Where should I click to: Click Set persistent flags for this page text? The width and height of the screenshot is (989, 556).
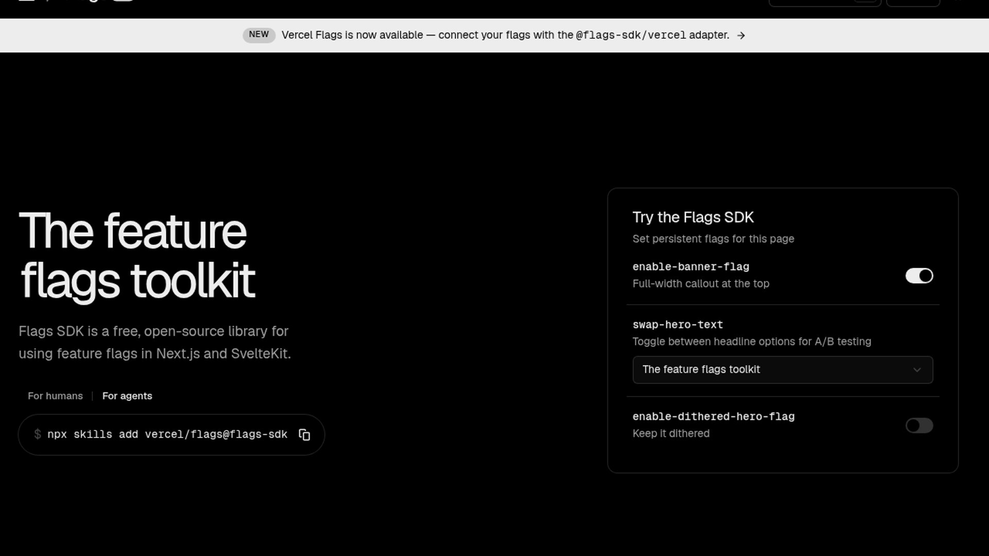(x=713, y=239)
